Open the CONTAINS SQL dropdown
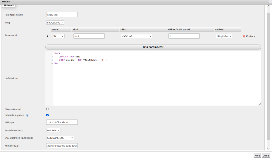272x159 pixels. point(60,138)
